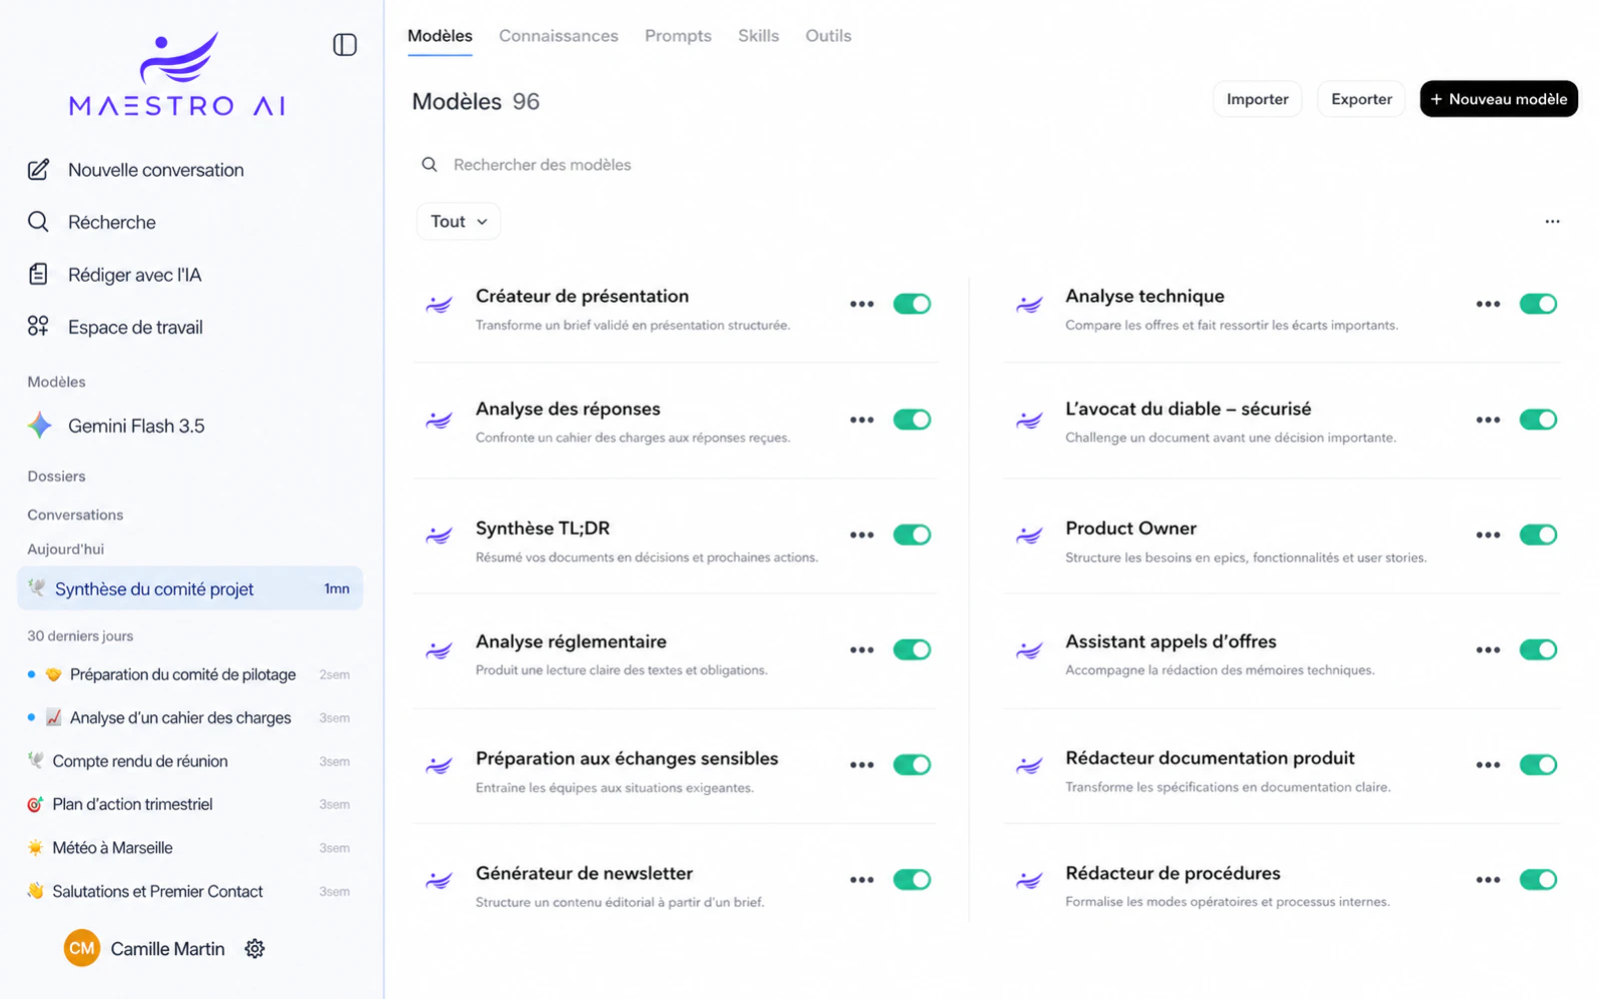Toggle off Analyse technique model
Viewport: 1599px width, 999px height.
[1538, 304]
